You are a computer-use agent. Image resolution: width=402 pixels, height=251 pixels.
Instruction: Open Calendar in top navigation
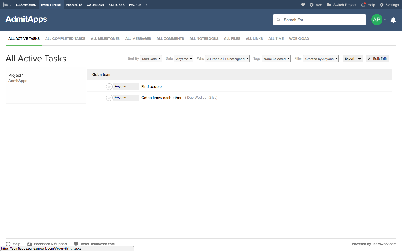coord(95,5)
